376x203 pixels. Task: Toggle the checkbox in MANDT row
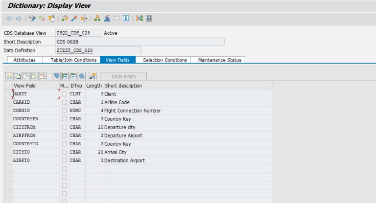click(x=64, y=94)
